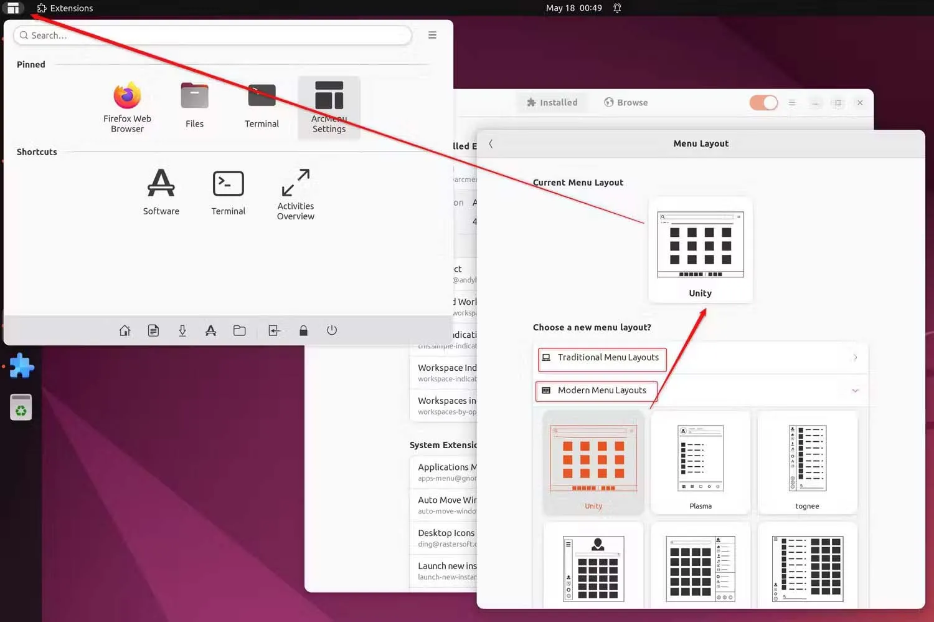Image resolution: width=934 pixels, height=622 pixels.
Task: Open the Downloads icon in ArcMenu footer
Action: (x=182, y=330)
